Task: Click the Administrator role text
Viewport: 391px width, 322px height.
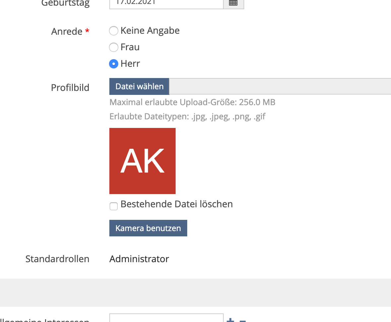Action: click(139, 259)
